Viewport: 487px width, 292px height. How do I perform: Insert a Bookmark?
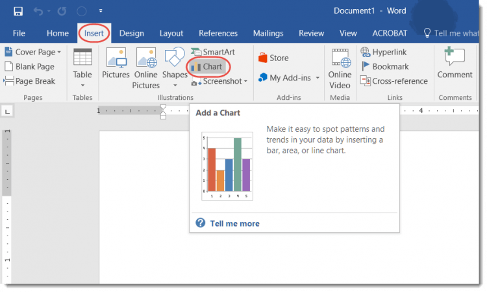click(385, 66)
